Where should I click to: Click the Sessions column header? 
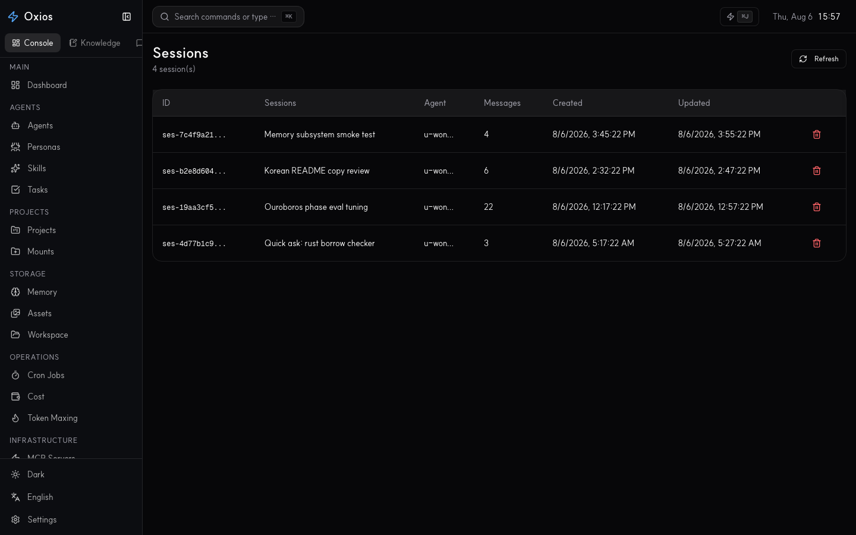tap(280, 103)
